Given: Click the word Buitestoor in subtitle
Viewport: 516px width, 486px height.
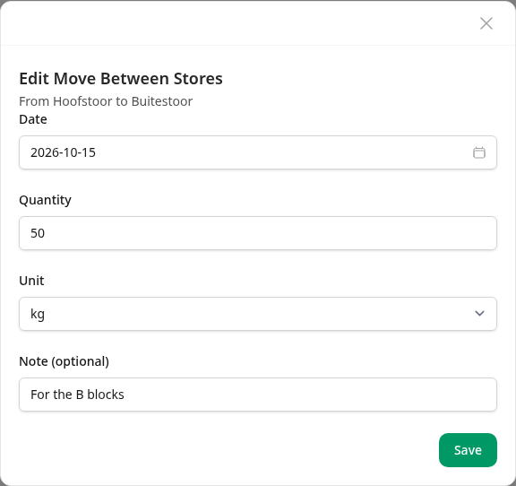Looking at the screenshot, I should click(x=162, y=101).
